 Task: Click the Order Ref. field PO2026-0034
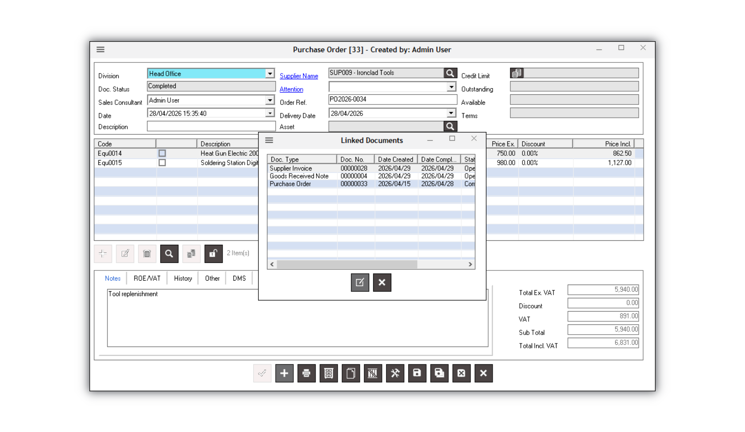393,100
